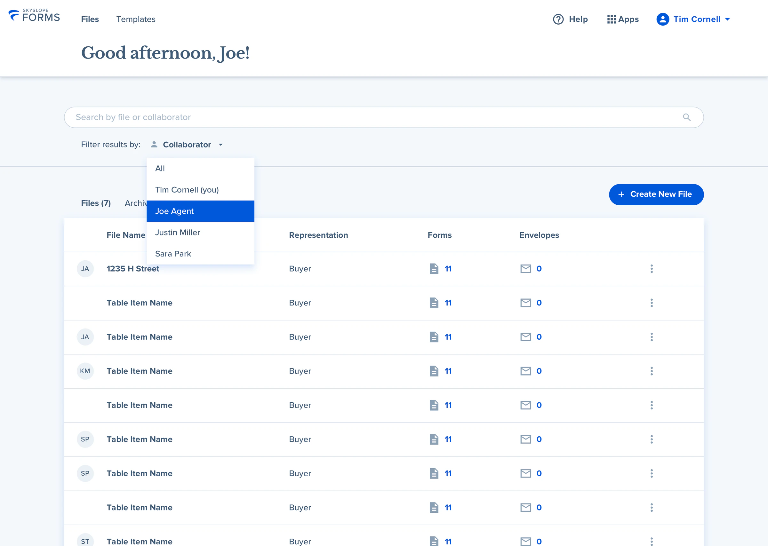
Task: Click the Create New File button
Action: pyautogui.click(x=656, y=194)
